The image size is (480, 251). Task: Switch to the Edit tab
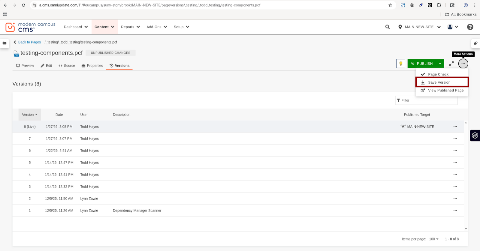click(x=46, y=66)
